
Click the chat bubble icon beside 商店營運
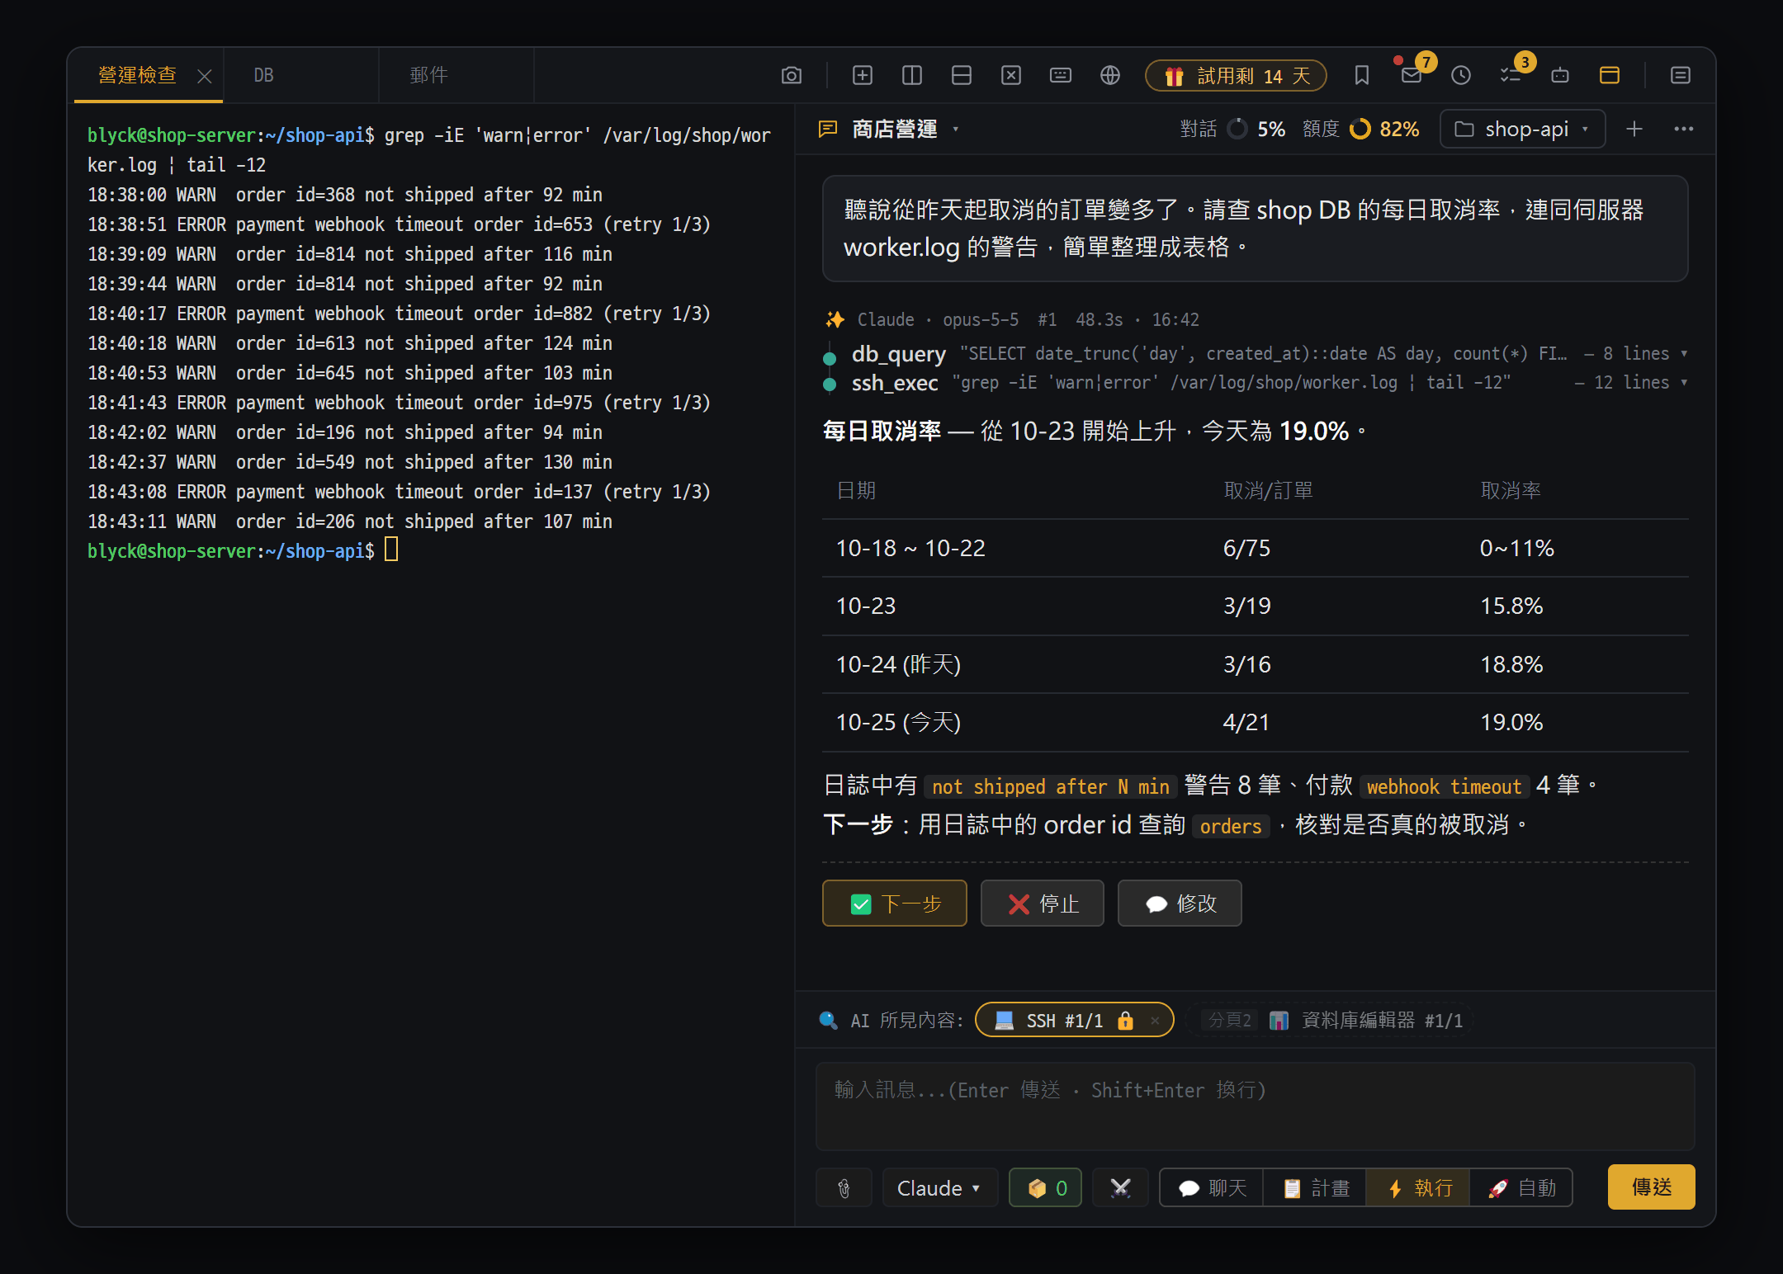pyautogui.click(x=827, y=129)
